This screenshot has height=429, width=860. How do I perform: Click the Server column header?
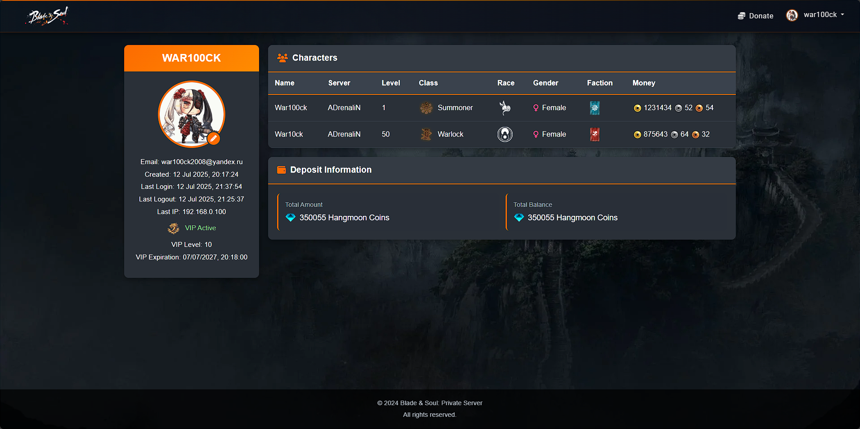coord(339,83)
